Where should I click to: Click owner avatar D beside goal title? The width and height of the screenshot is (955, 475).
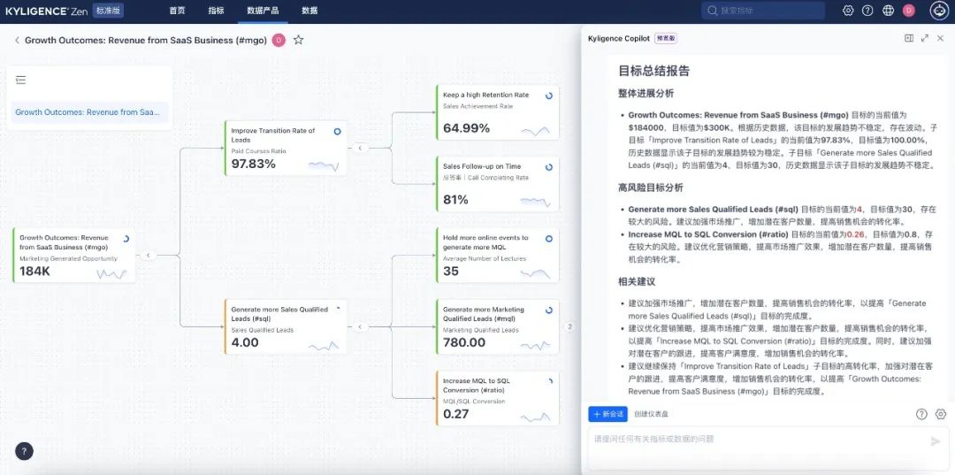pos(279,40)
